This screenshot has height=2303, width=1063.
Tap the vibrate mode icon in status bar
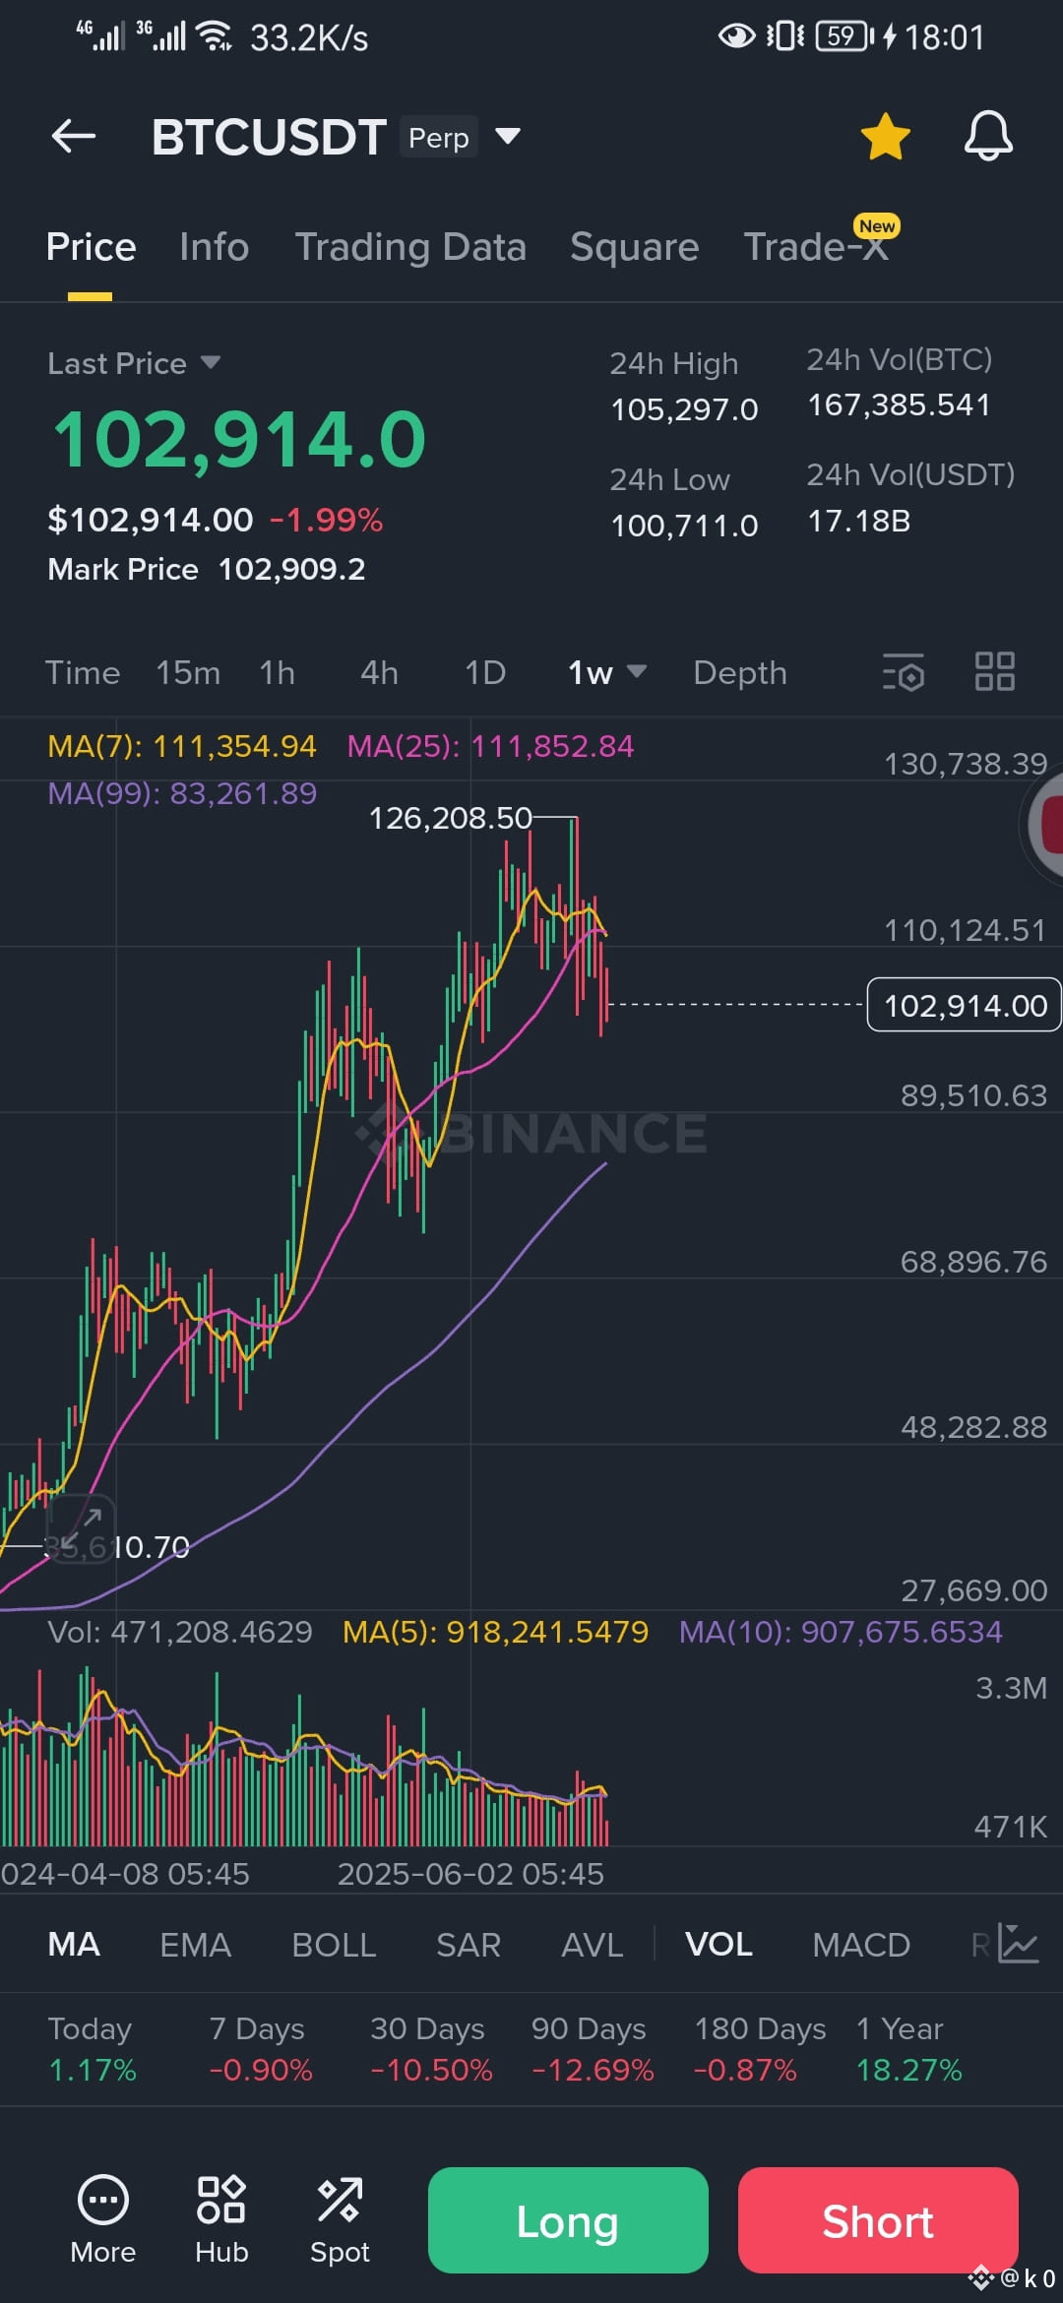(x=785, y=36)
